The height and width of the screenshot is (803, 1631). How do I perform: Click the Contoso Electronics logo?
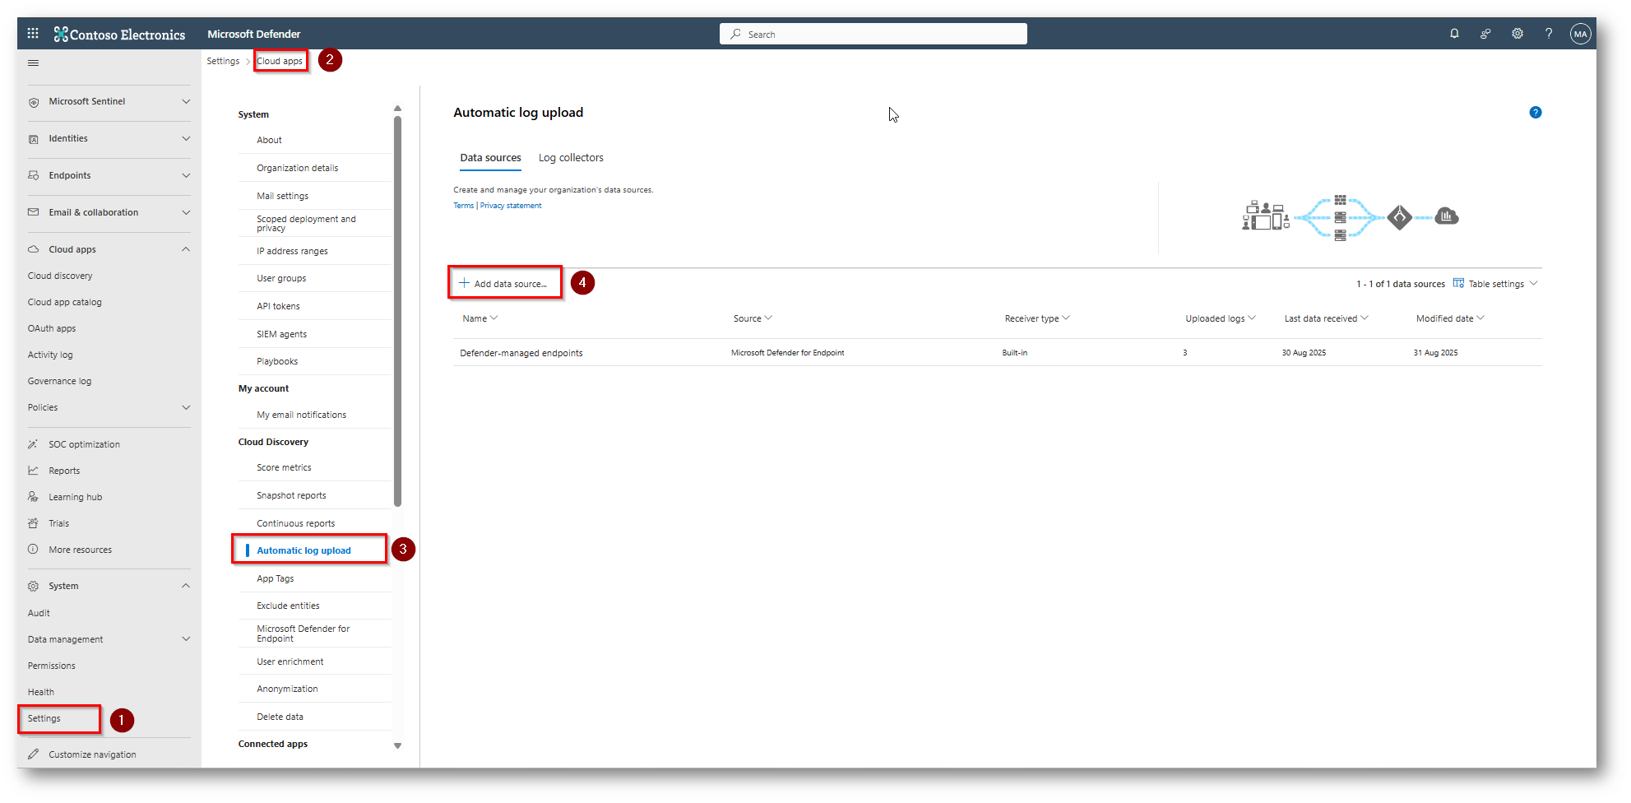click(x=119, y=34)
